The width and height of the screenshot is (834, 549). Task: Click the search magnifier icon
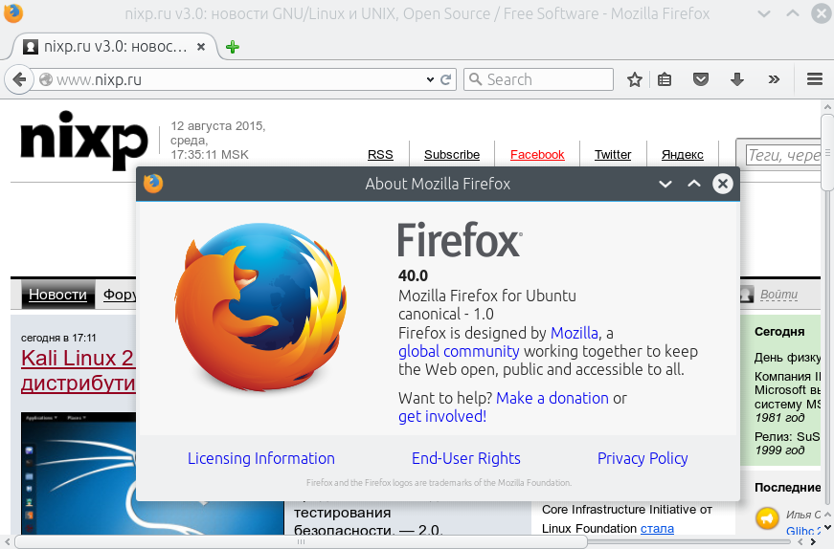click(476, 79)
